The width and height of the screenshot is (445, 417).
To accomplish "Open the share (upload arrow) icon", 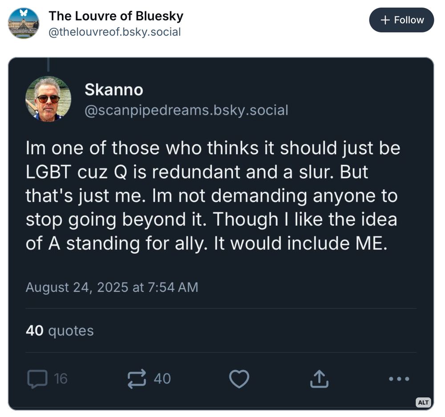I will click(x=319, y=378).
